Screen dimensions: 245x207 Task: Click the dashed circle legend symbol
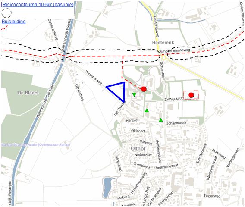pyautogui.click(x=6, y=13)
